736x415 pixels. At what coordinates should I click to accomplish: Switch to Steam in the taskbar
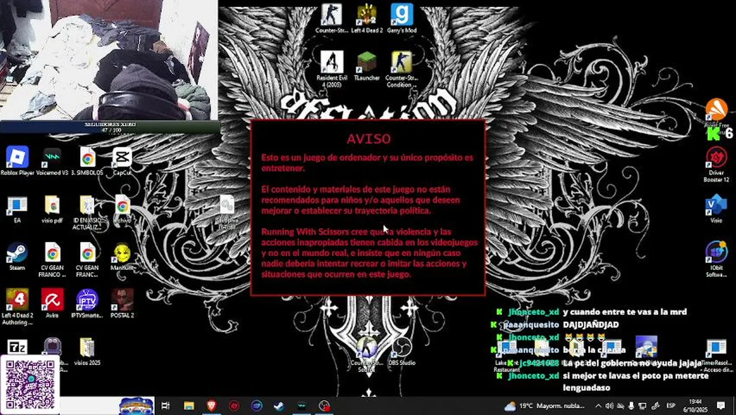point(279,406)
